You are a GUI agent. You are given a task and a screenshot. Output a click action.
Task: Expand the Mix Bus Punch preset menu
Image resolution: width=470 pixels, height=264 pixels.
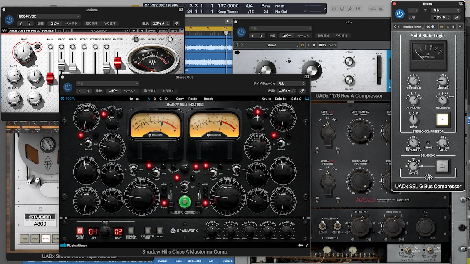412,27
